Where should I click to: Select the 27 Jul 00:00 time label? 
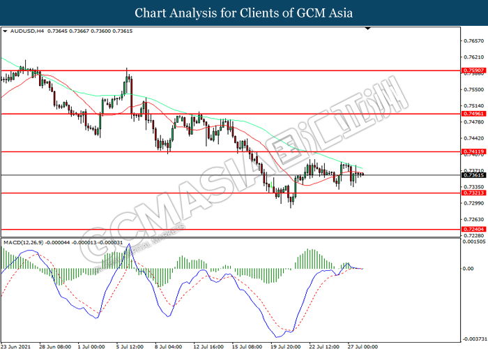click(x=363, y=345)
